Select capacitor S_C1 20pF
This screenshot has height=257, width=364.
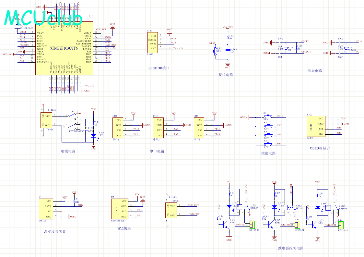tap(279, 43)
